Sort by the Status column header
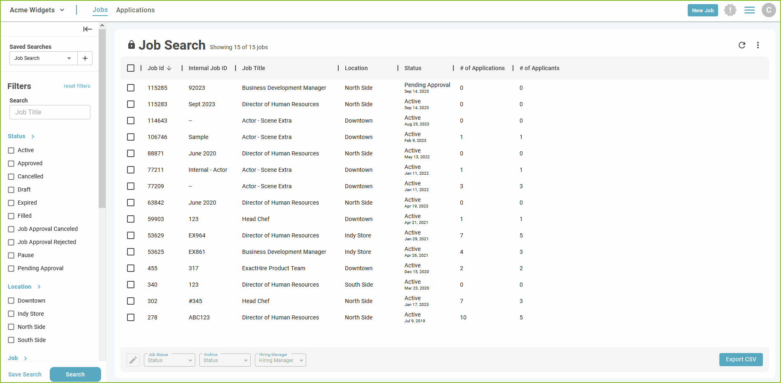The height and width of the screenshot is (383, 781). 413,68
